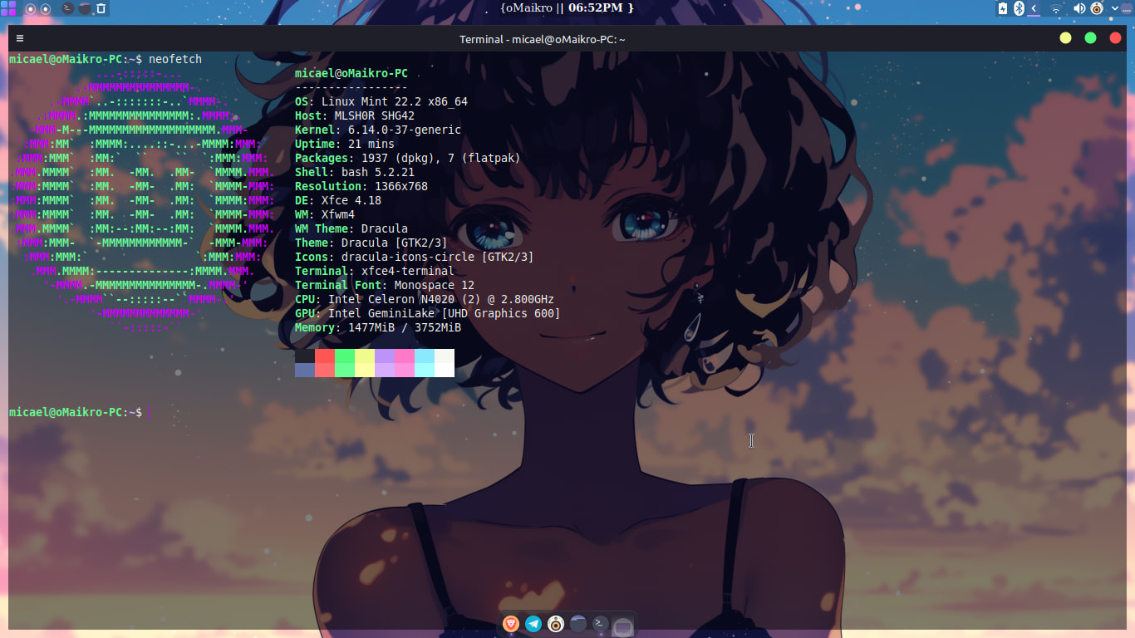Click the 'Packages: 1937 (dpkg), 7 (flatpak)' line

[408, 159]
